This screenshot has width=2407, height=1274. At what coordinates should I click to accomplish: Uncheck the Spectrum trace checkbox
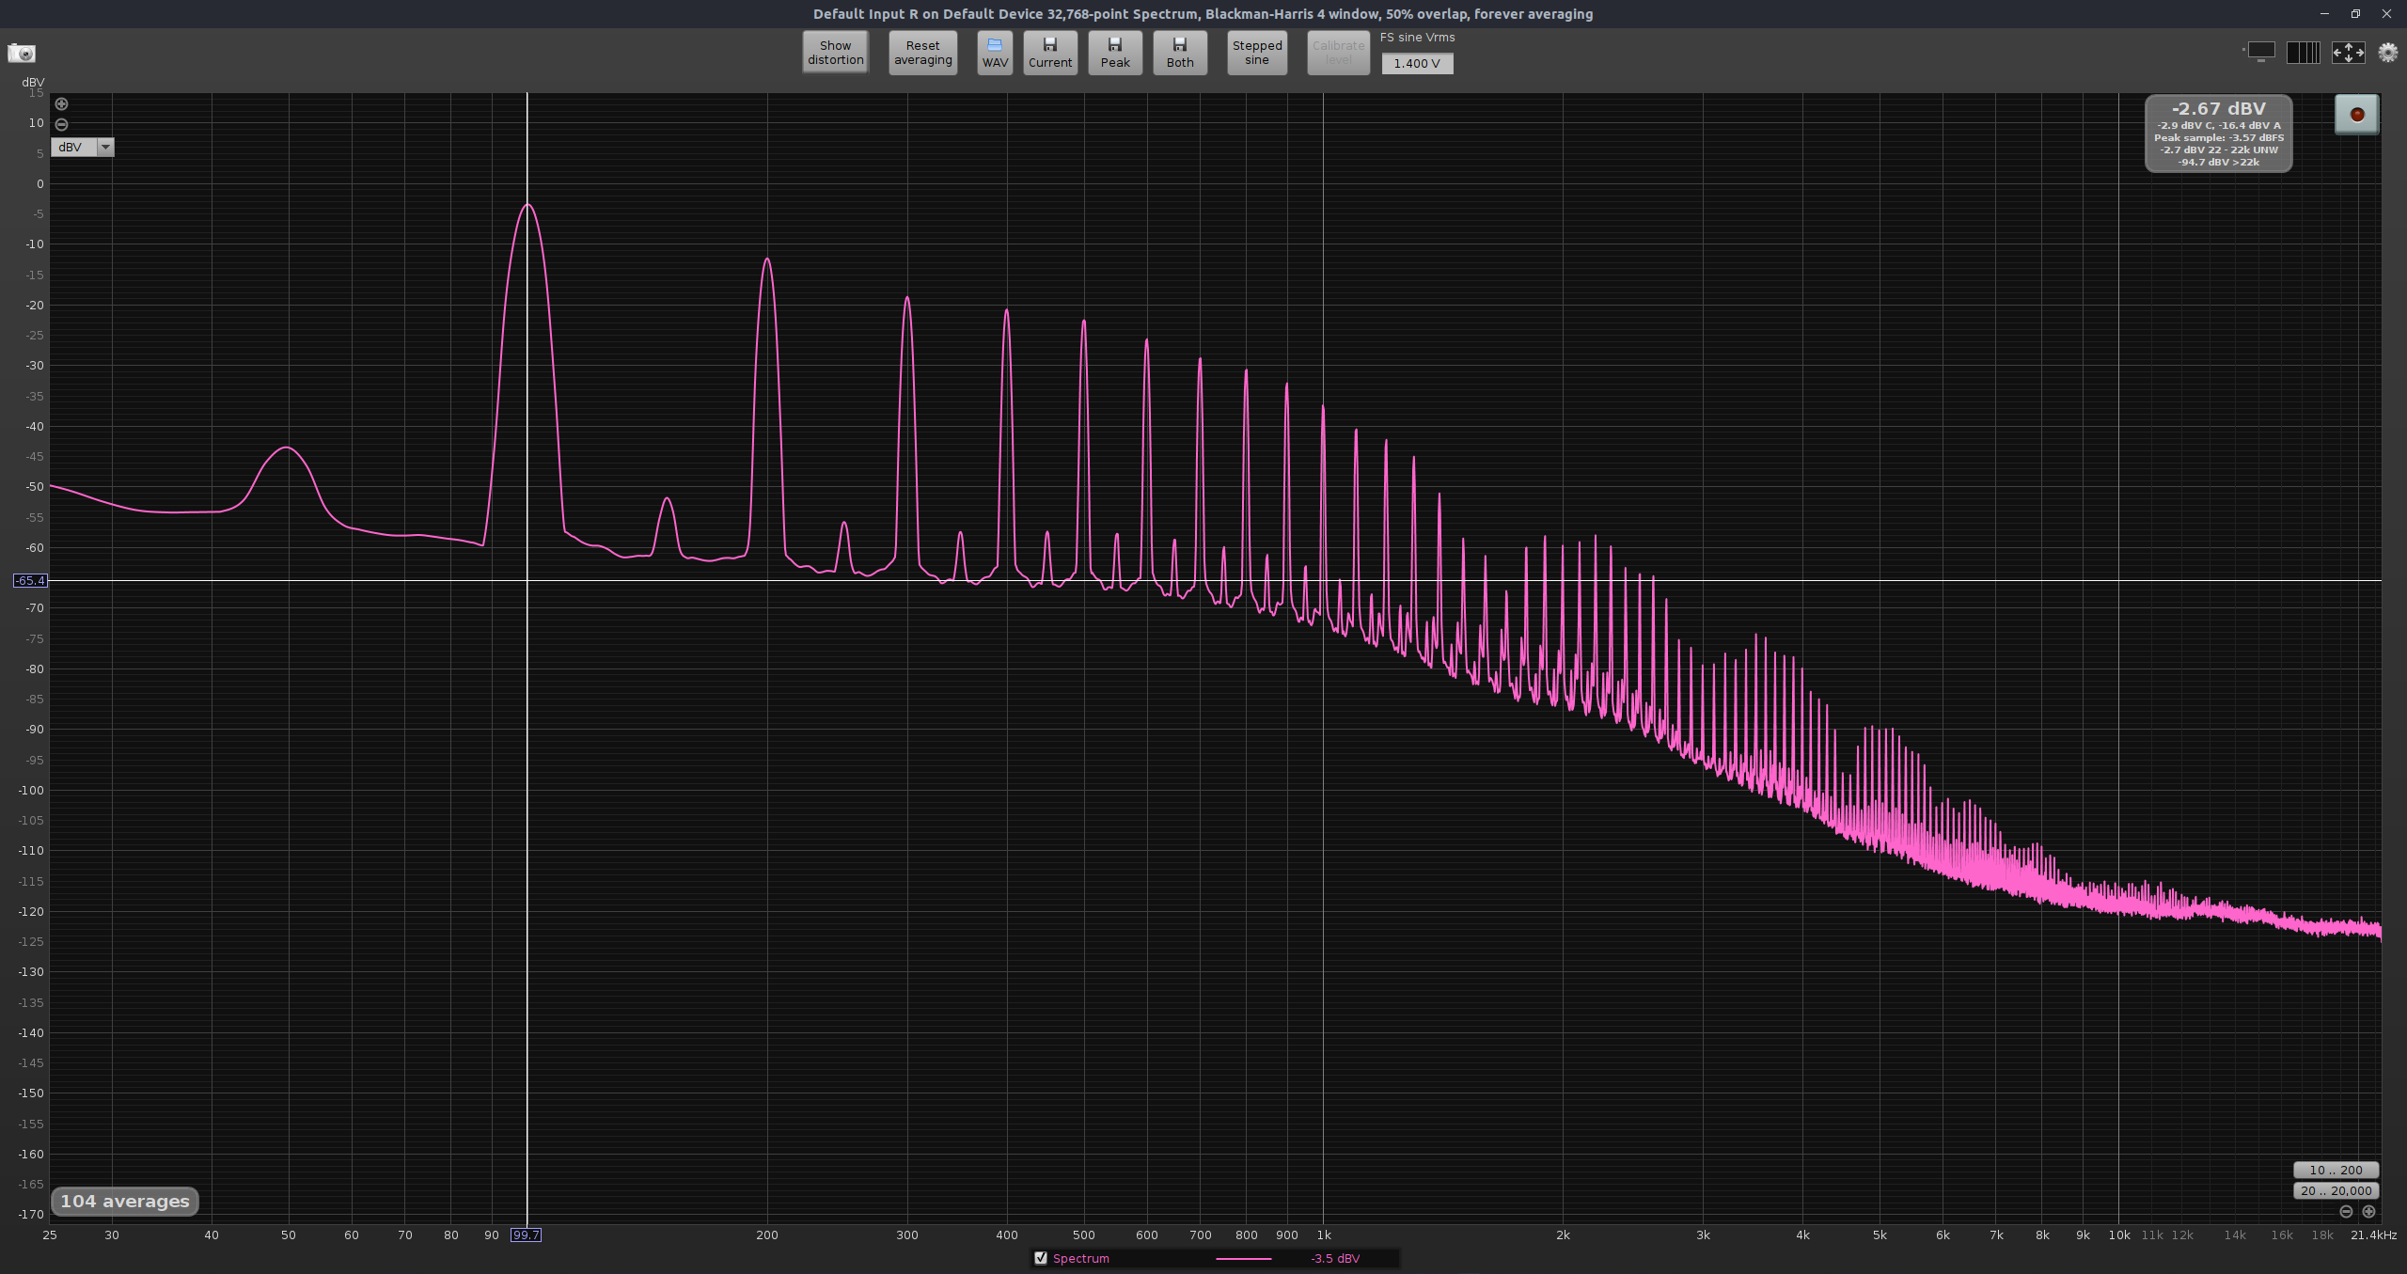coord(1040,1258)
